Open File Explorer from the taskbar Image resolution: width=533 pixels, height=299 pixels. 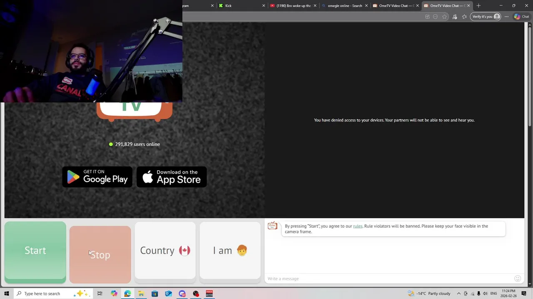(x=141, y=294)
